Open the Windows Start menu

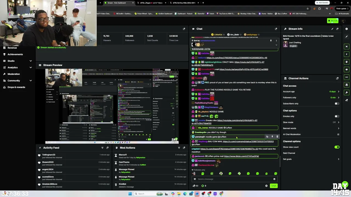coord(130,194)
